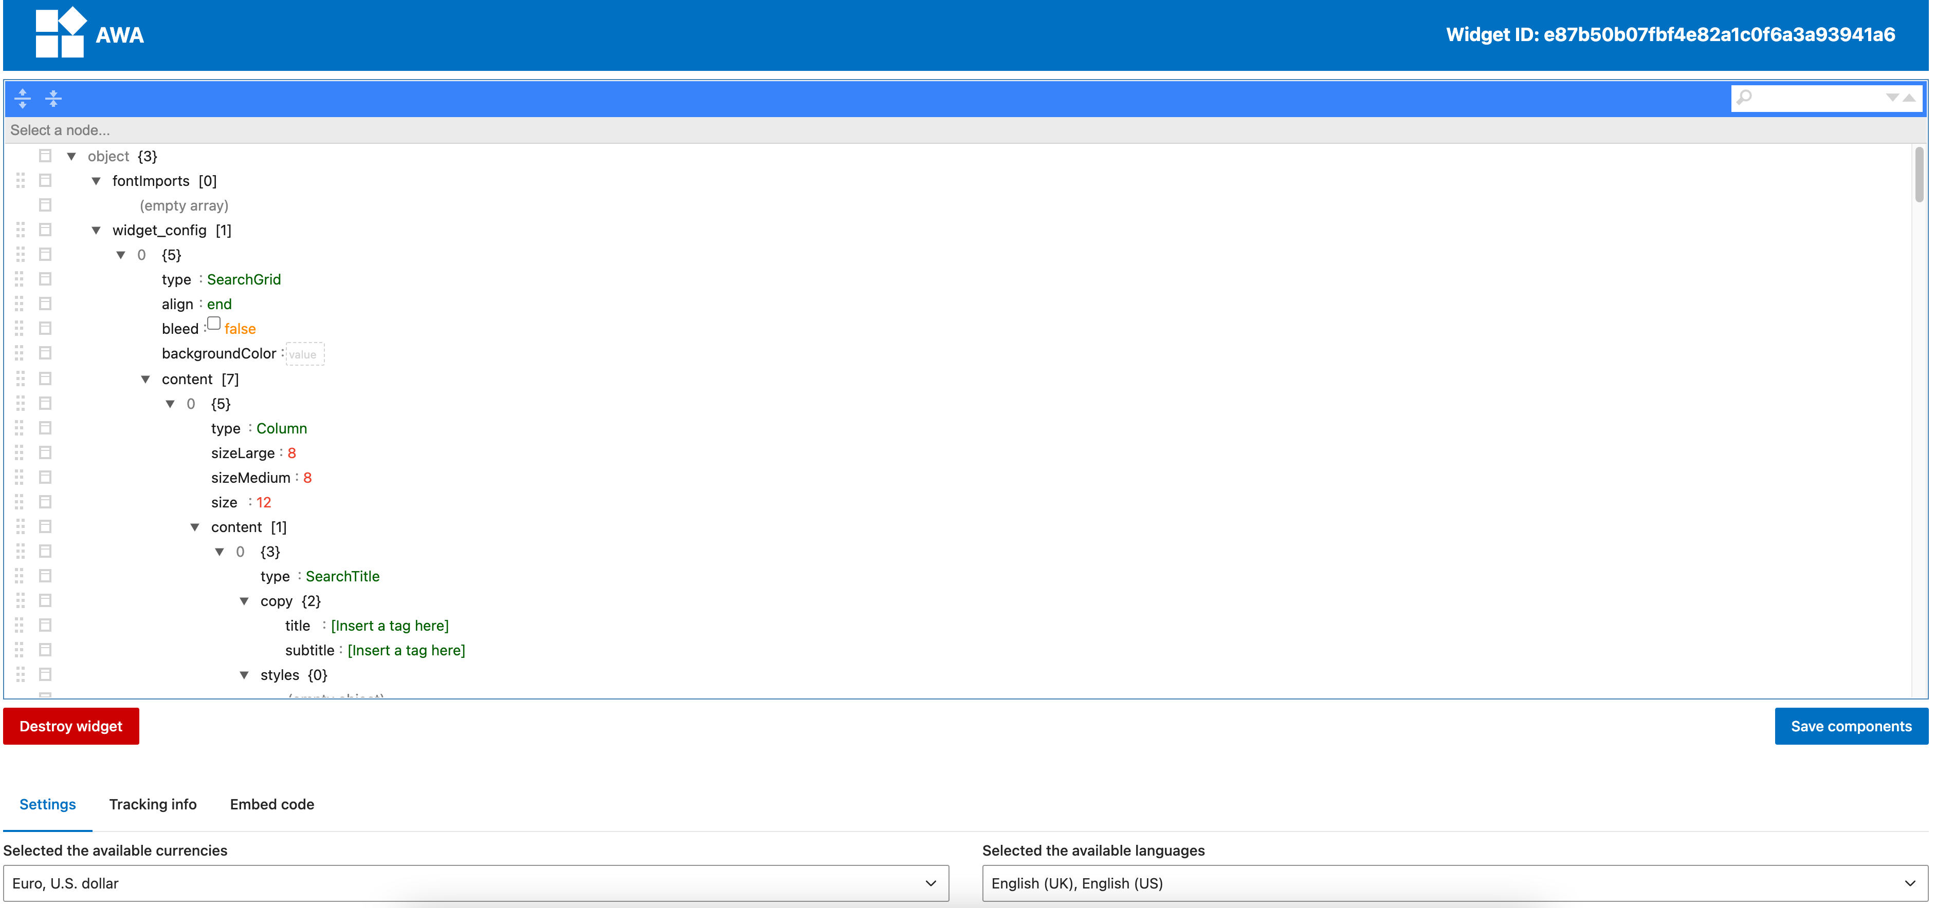
Task: Collapse the fontImports array
Action: pos(96,181)
